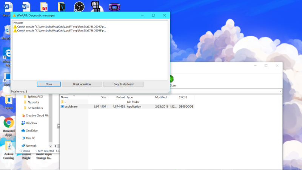Maximize the WinRAR Diagnostic messages window
Image resolution: width=302 pixels, height=170 pixels.
(153, 15)
